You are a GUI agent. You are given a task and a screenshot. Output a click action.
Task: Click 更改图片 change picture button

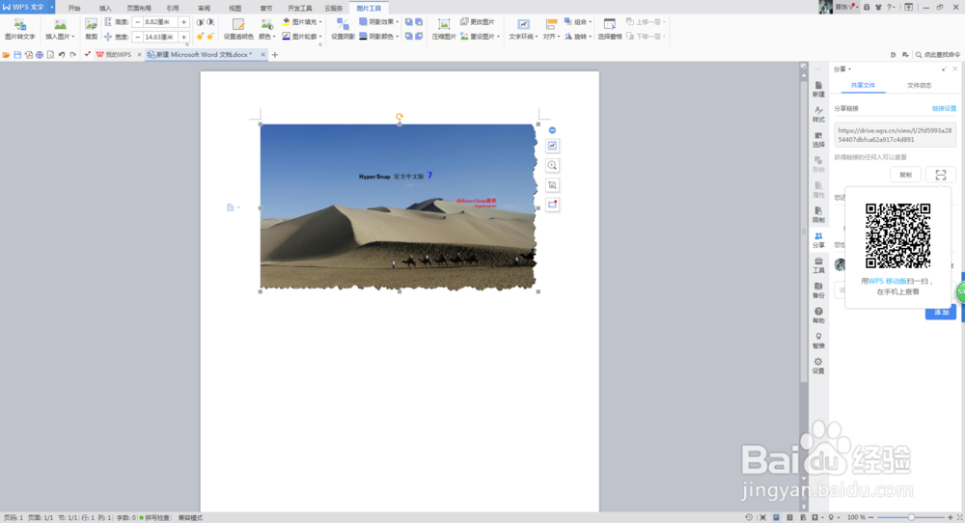tap(478, 21)
